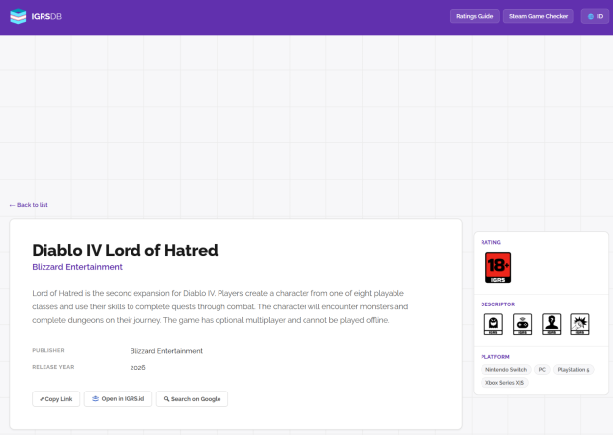613x435 pixels.
Task: Click the DESCRIPTOR section heading
Action: pos(497,304)
